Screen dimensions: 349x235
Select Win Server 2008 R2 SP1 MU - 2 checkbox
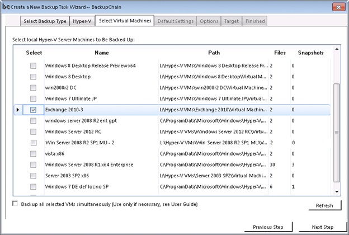pyautogui.click(x=34, y=143)
